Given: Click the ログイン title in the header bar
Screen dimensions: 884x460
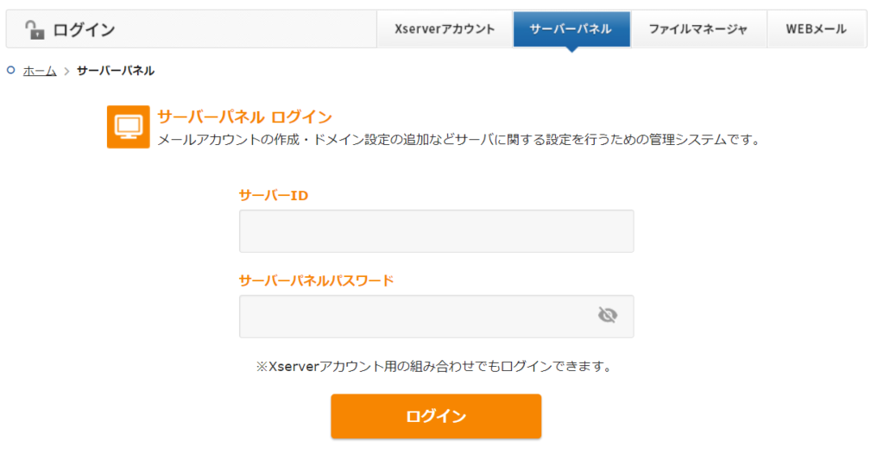Looking at the screenshot, I should pos(84,29).
